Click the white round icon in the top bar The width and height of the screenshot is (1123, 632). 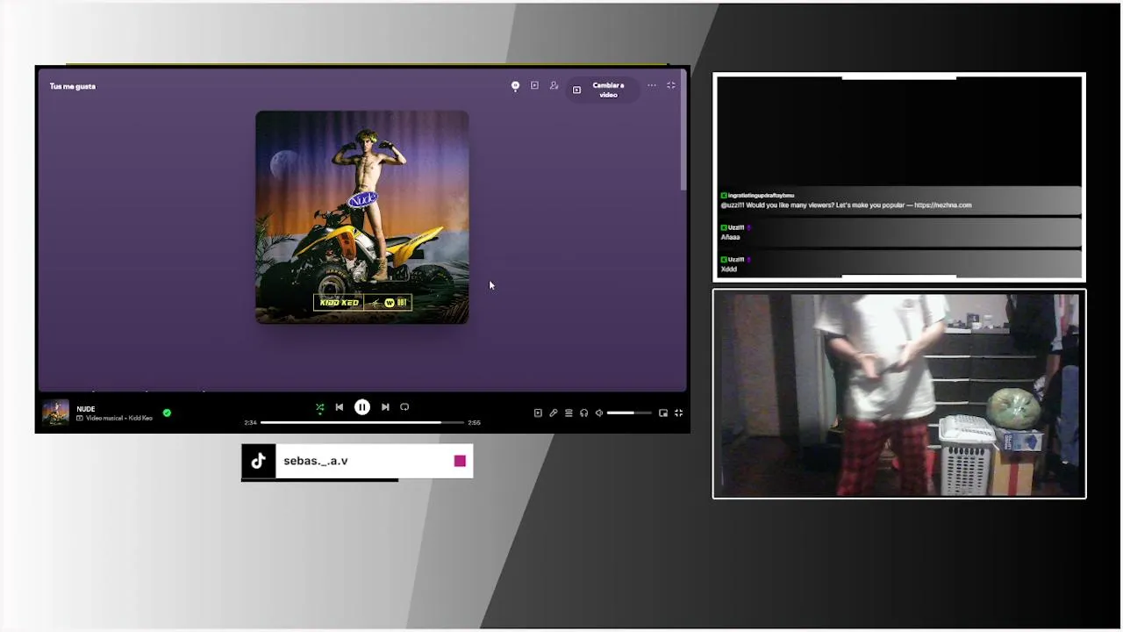(x=516, y=86)
